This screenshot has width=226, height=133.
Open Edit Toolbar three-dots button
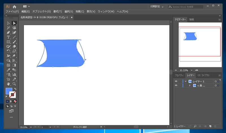11,117
